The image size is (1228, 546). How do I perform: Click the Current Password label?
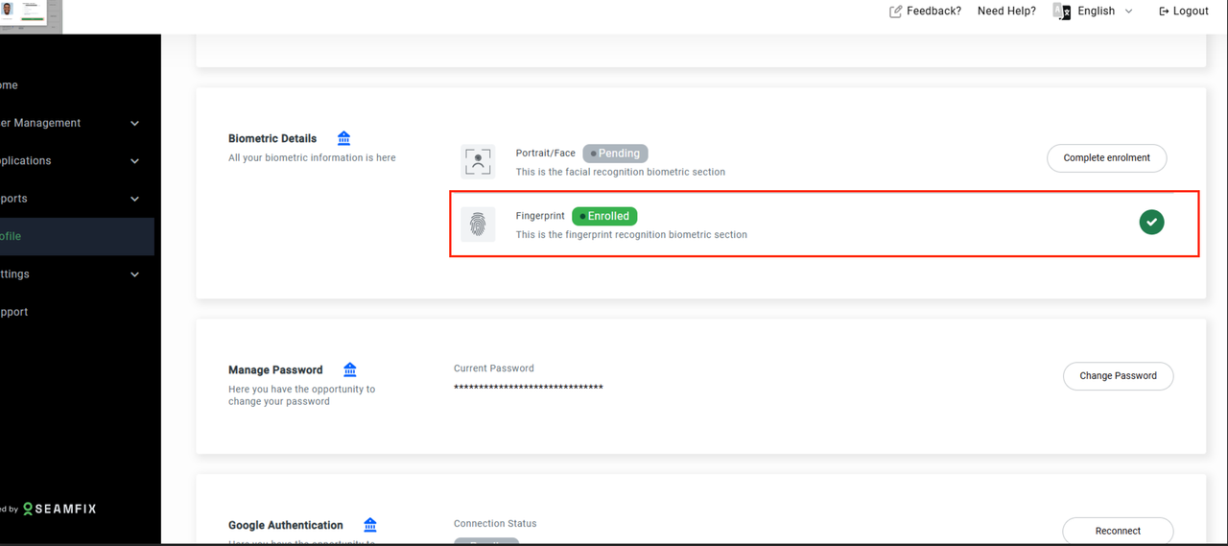[x=494, y=368]
